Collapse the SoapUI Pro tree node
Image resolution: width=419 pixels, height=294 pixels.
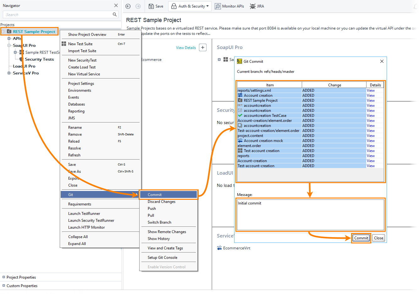pyautogui.click(x=9, y=46)
